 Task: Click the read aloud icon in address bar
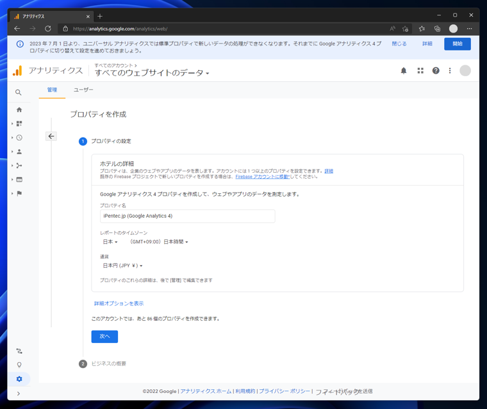[x=393, y=29]
